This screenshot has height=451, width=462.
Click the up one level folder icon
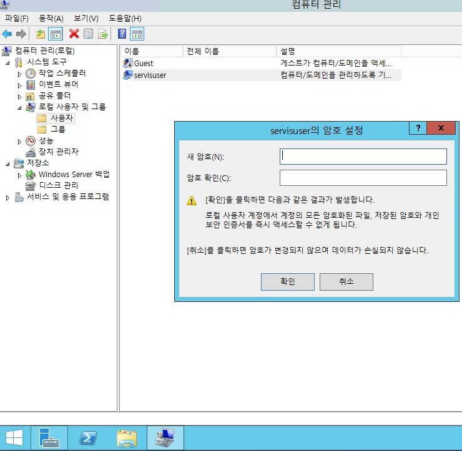point(41,34)
